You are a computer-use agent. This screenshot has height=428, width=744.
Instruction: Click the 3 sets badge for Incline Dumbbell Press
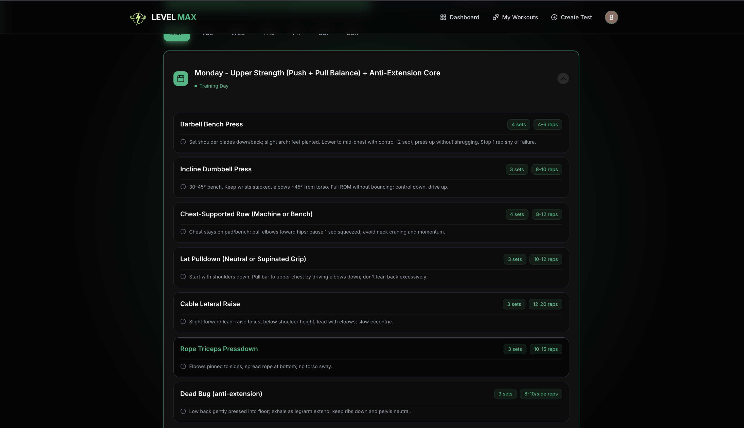tap(517, 170)
